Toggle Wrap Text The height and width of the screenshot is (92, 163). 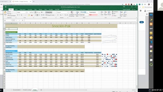pyautogui.click(x=49, y=13)
